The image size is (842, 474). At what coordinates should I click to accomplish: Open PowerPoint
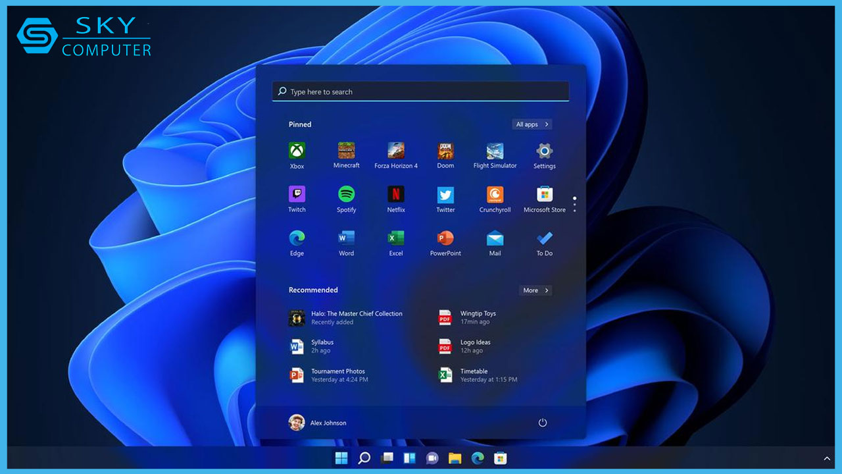click(x=445, y=243)
